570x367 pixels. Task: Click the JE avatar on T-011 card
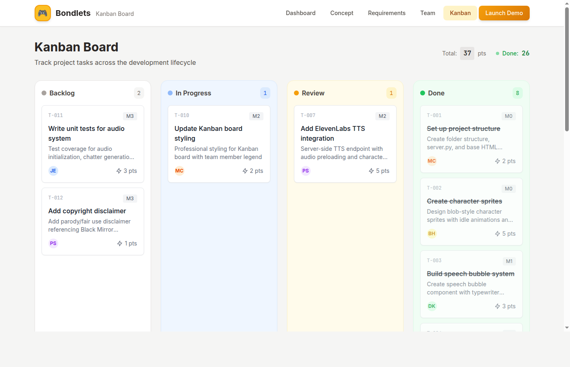point(53,171)
